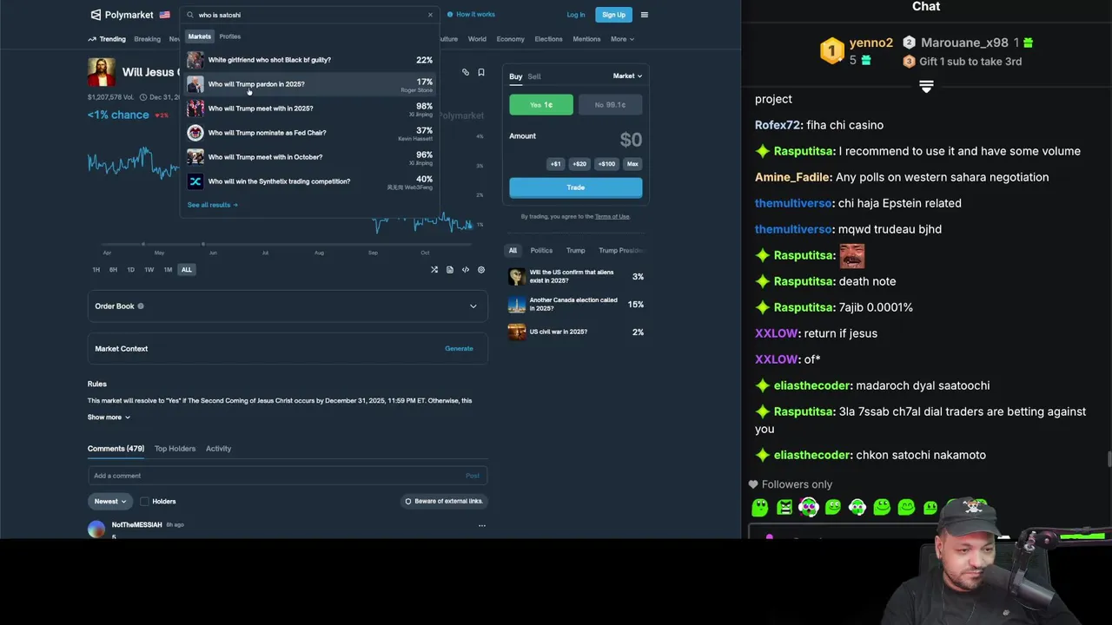Copy market link via the chain icon
Viewport: 1112px width, 625px height.
click(466, 72)
